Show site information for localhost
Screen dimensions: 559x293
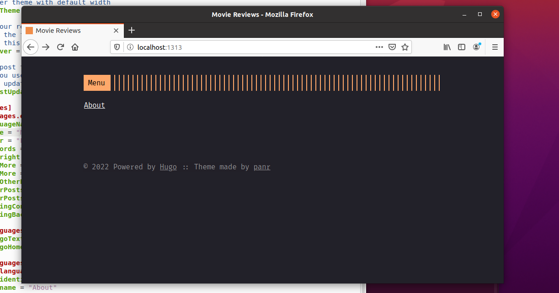[130, 47]
